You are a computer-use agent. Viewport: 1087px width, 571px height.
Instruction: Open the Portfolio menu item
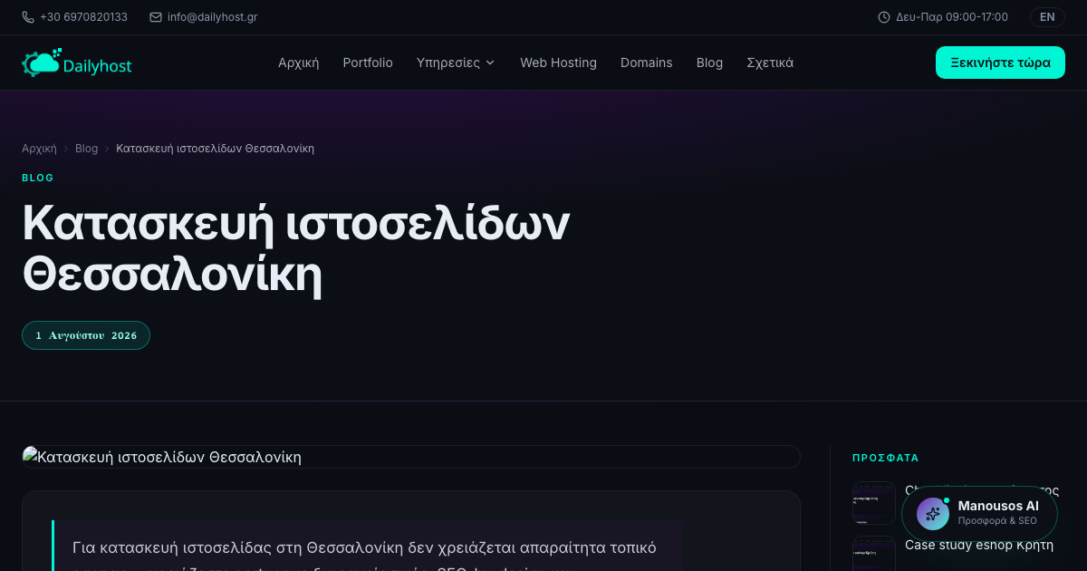point(368,63)
